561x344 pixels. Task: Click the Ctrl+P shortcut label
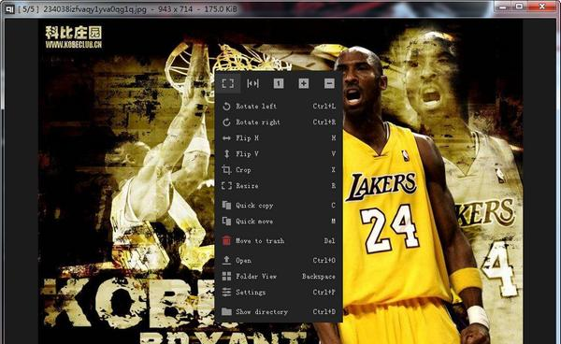click(324, 293)
